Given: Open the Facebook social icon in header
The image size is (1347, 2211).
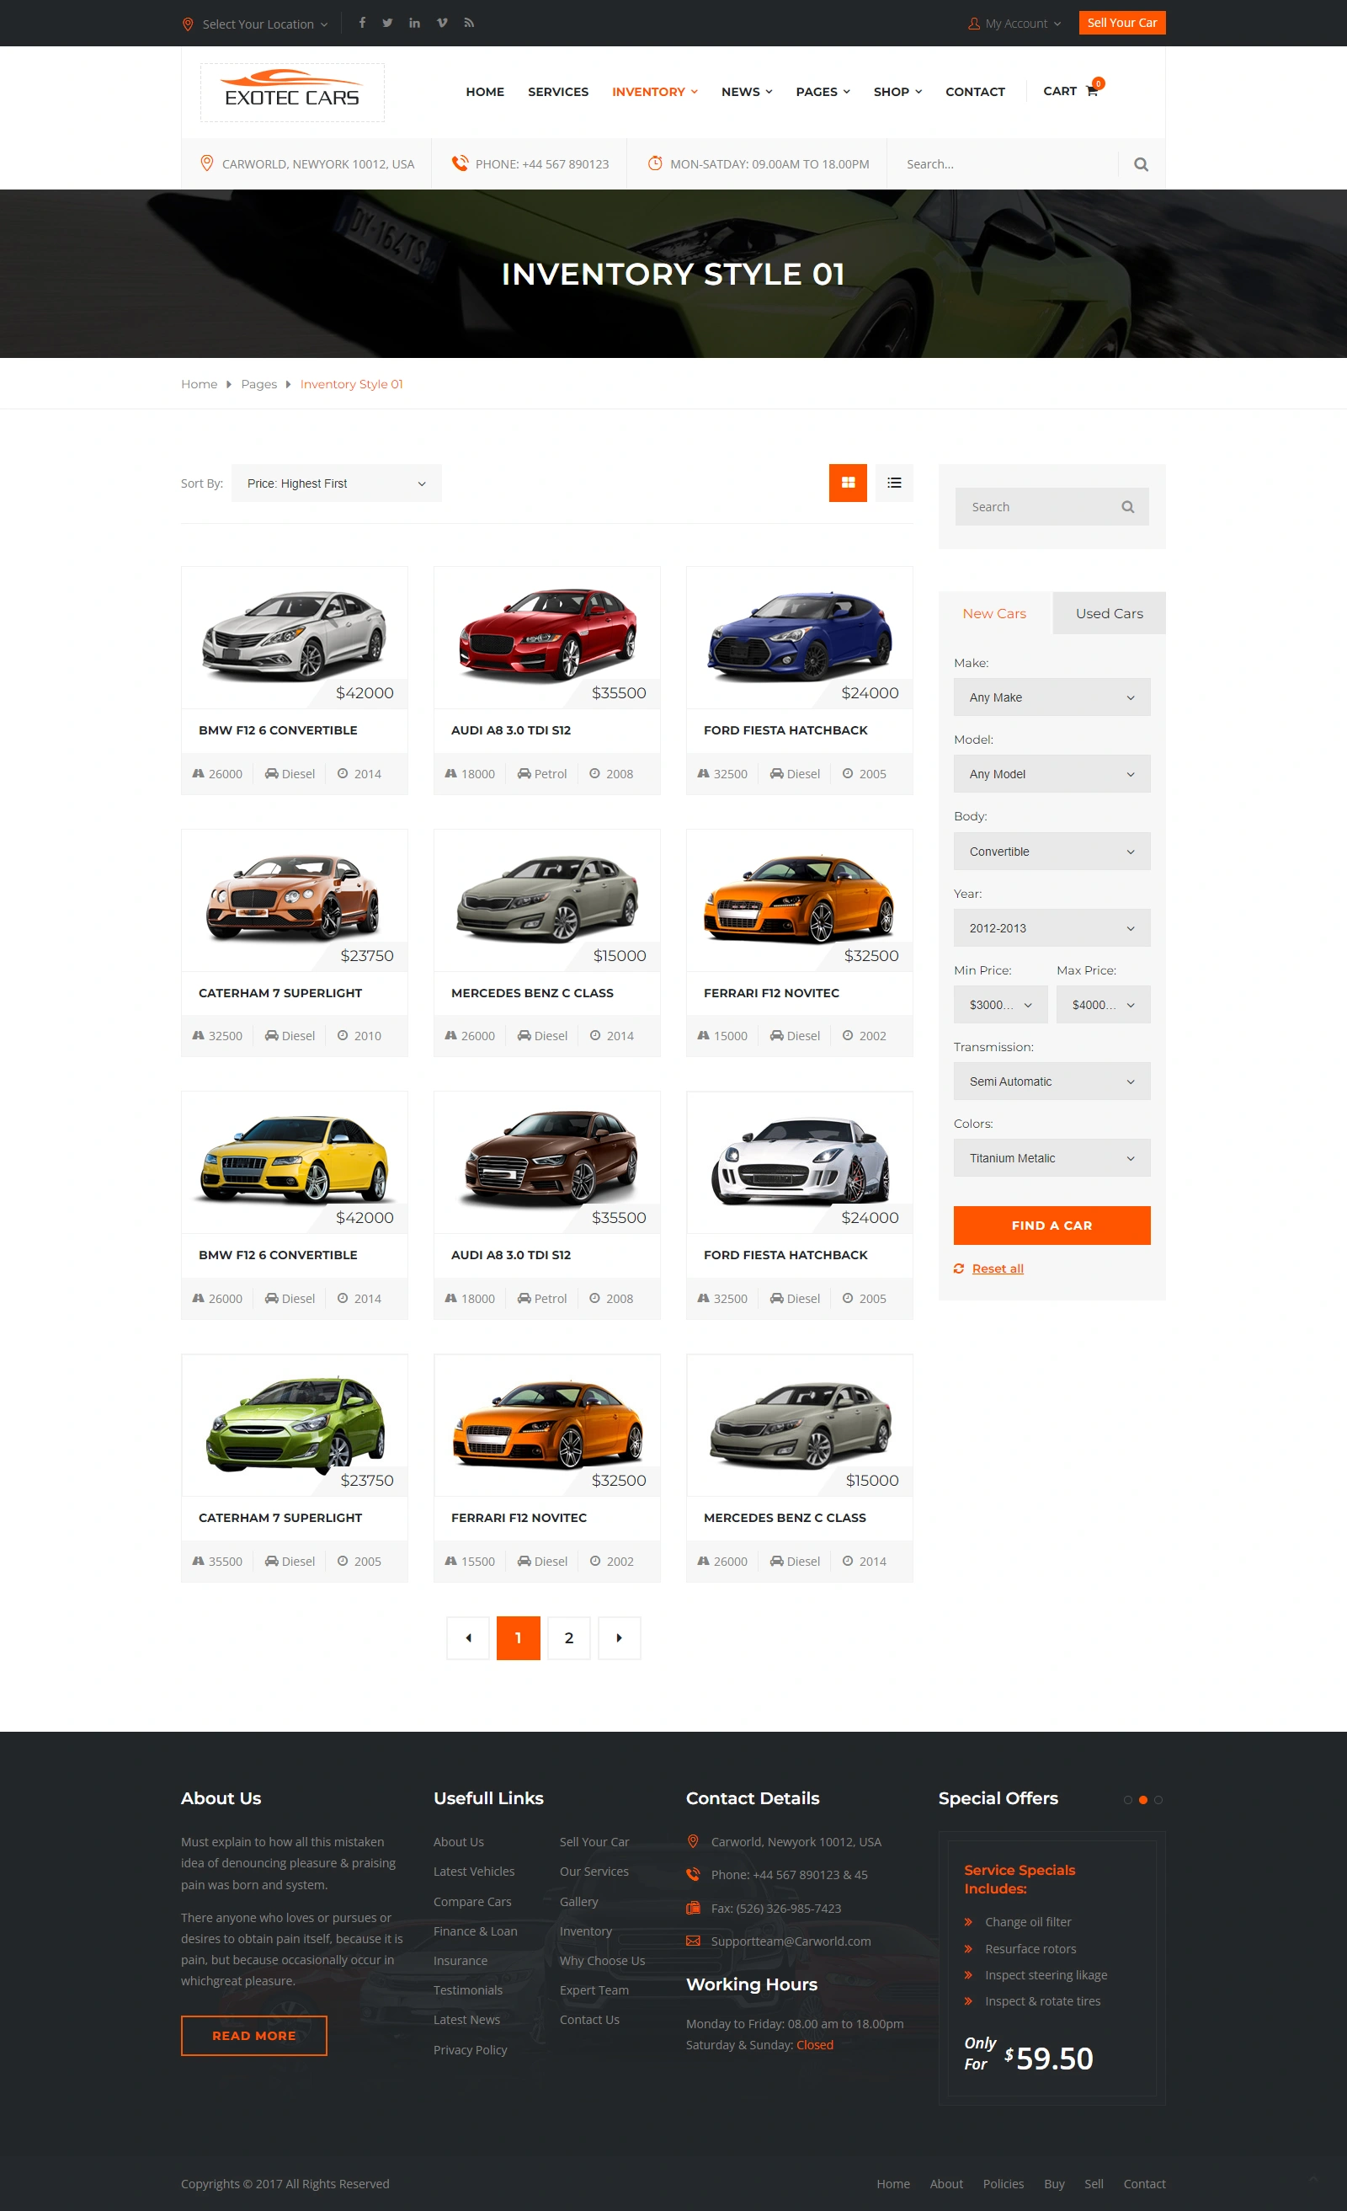Looking at the screenshot, I should 361,23.
